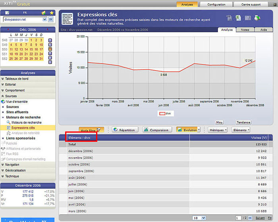Switch to Répartition view

coord(125,130)
